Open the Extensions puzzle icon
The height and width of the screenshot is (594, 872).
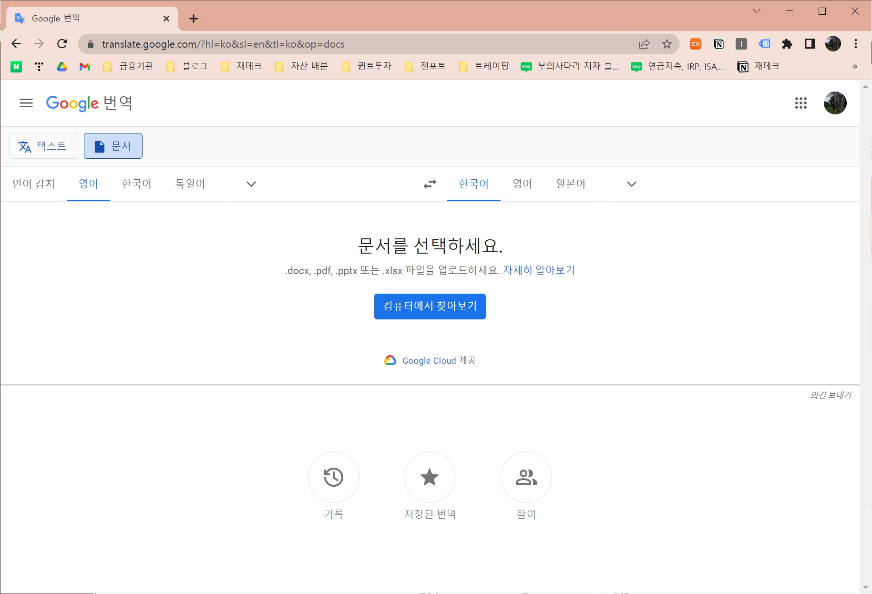pyautogui.click(x=787, y=44)
